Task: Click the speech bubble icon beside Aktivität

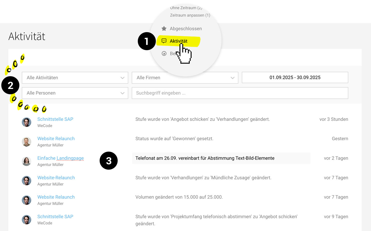Action: (x=164, y=41)
